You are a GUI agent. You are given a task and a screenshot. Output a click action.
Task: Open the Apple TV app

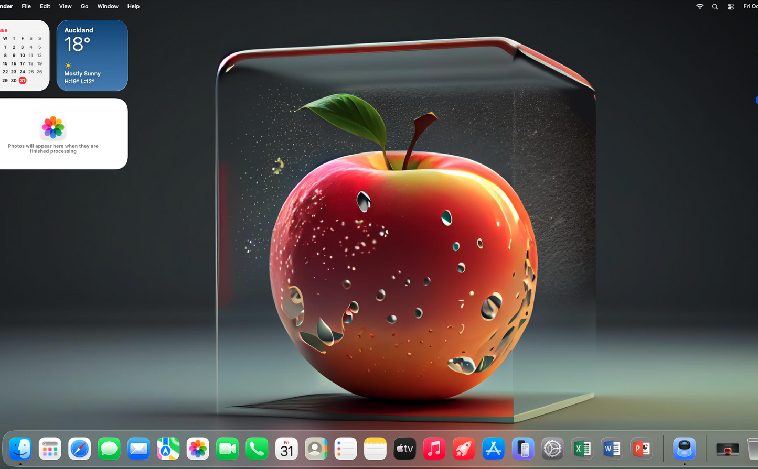coord(404,449)
